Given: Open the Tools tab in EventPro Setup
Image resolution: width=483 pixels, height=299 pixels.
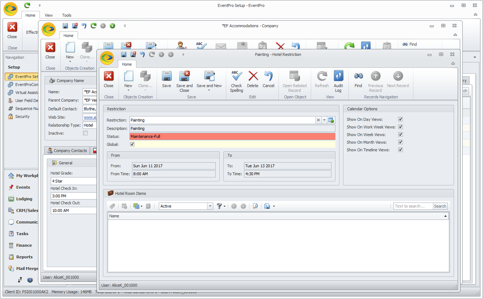Looking at the screenshot, I should click(67, 15).
